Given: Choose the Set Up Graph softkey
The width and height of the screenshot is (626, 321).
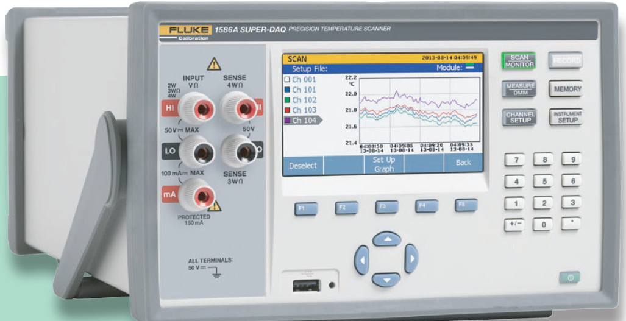Looking at the screenshot, I should [x=383, y=164].
